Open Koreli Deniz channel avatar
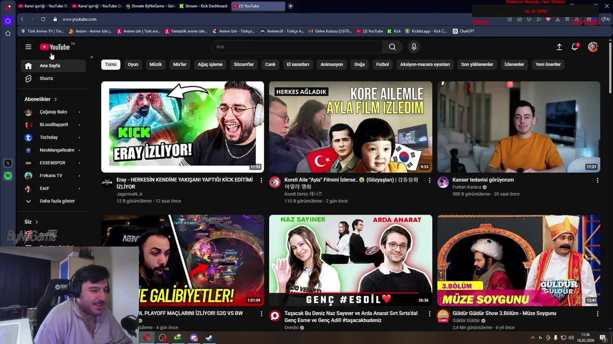Viewport: 613px width, 344px height. pos(275,182)
